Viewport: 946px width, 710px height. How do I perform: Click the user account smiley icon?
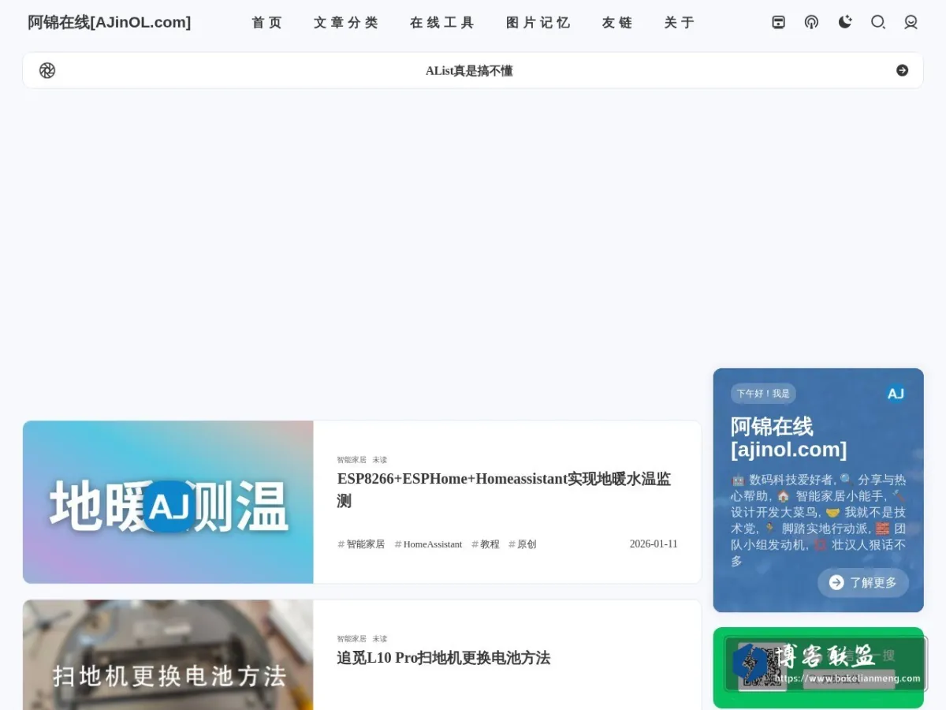(911, 22)
